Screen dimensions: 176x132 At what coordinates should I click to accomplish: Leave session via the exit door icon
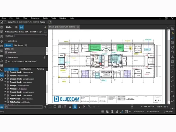coord(40,32)
